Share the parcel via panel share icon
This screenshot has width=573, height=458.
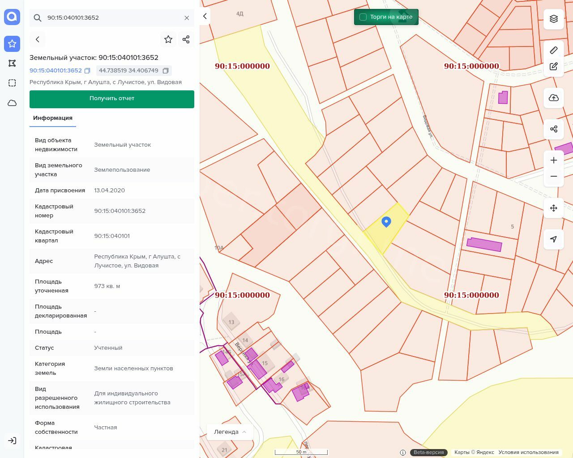[x=186, y=39]
